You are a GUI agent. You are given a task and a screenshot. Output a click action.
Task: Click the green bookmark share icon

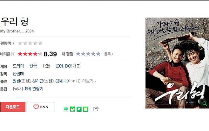tap(79, 109)
